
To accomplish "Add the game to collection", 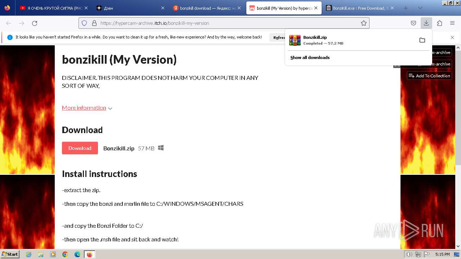I will (429, 76).
